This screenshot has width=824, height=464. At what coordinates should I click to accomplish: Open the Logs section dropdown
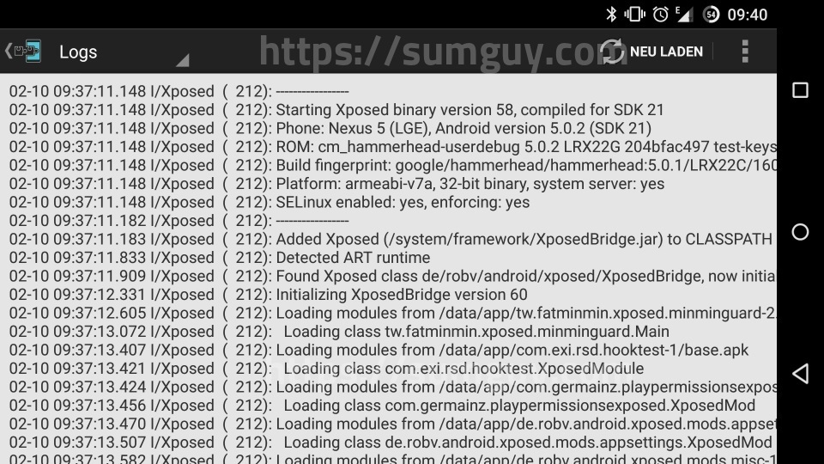[x=123, y=52]
